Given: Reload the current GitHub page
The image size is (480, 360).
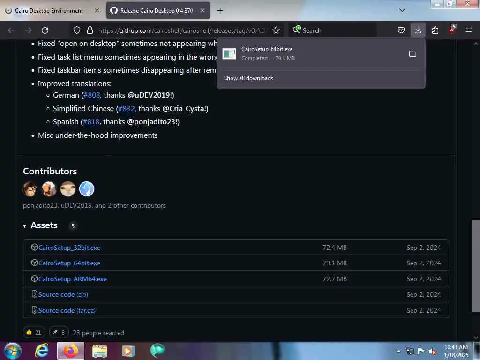Looking at the screenshot, I should [x=45, y=30].
